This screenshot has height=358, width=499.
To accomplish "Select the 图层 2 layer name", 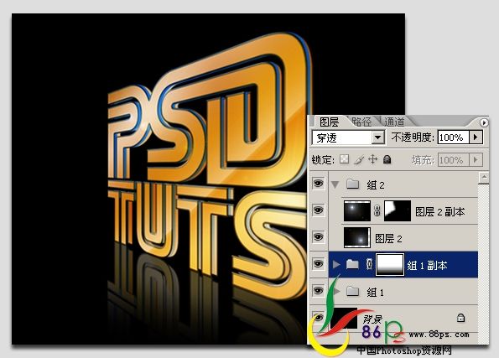I will click(x=388, y=238).
